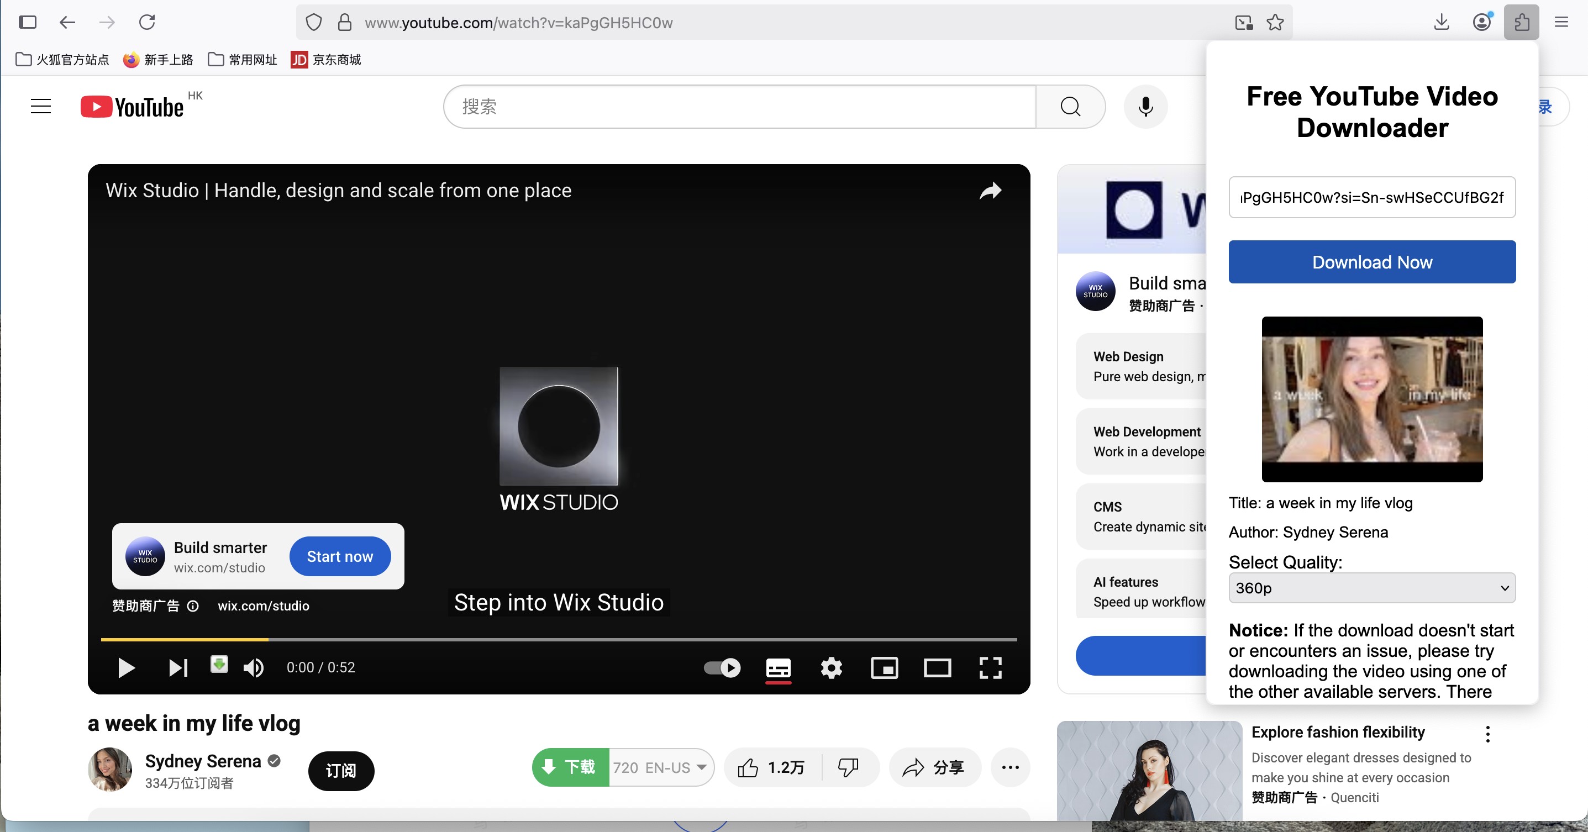Enter full screen mode
This screenshot has height=832, width=1588.
click(990, 667)
